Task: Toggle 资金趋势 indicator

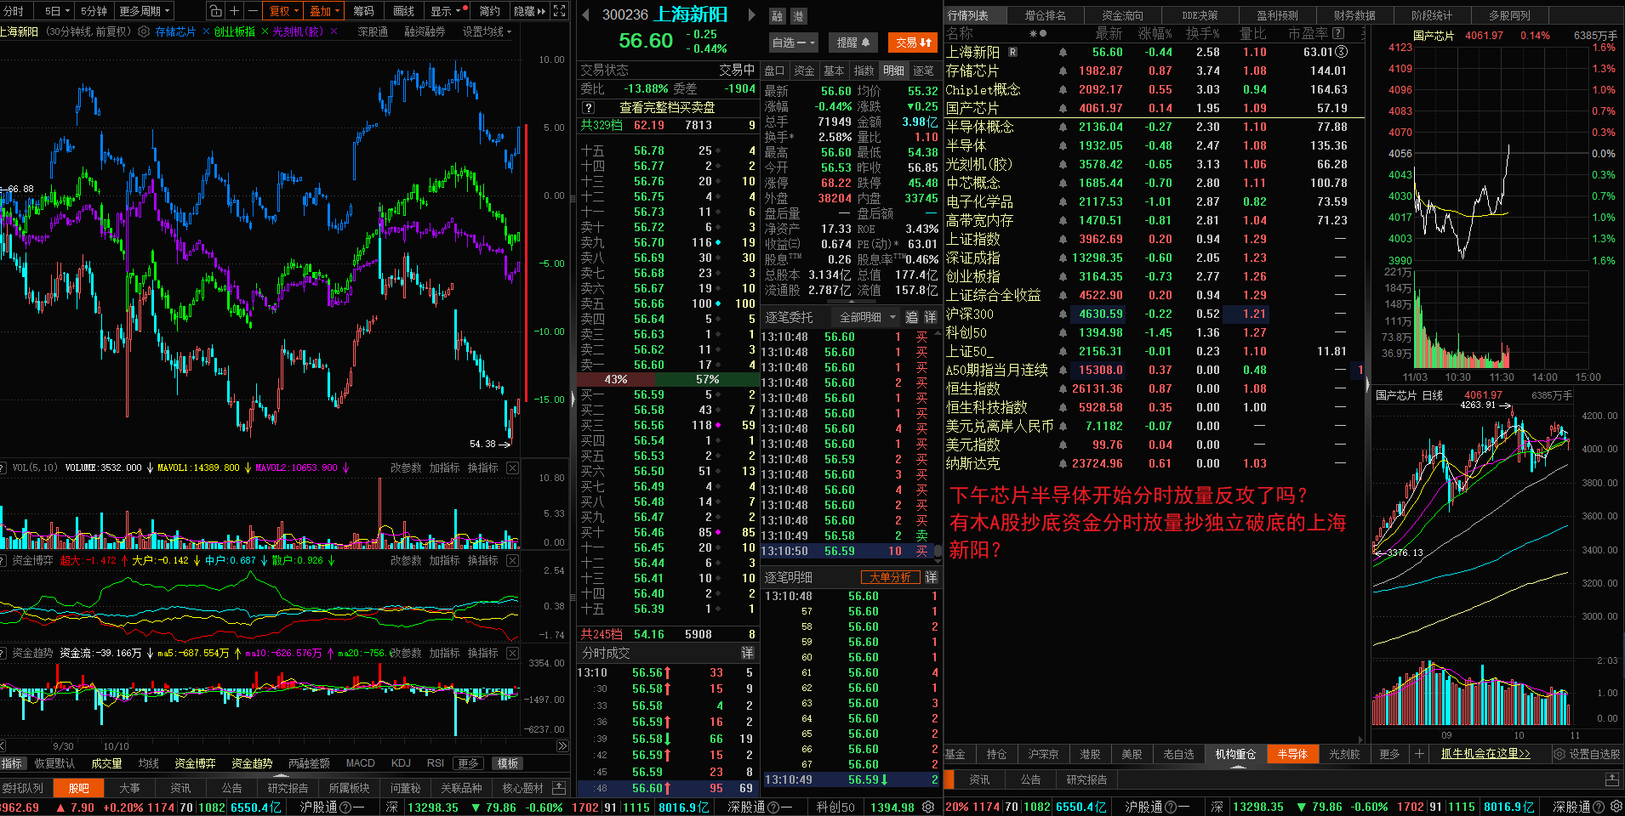Action: pos(252,763)
